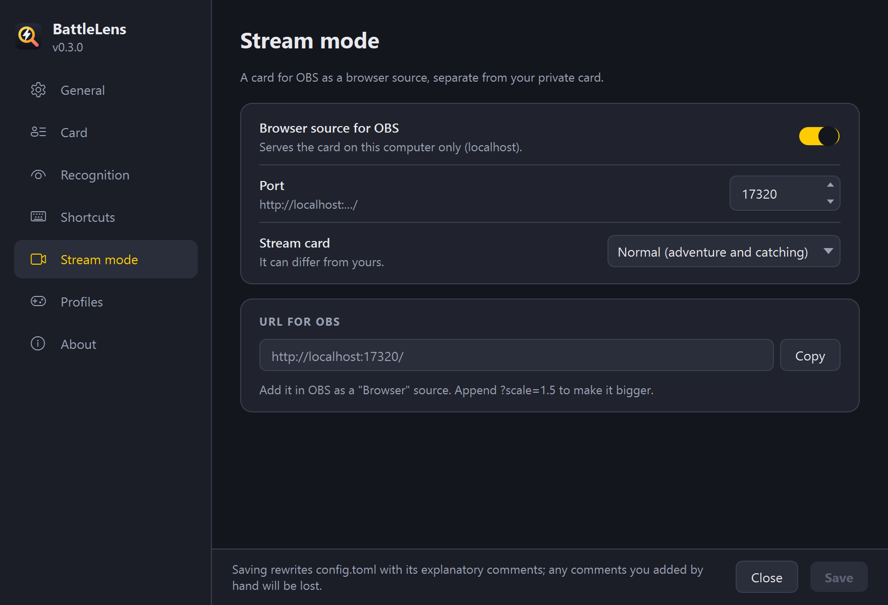This screenshot has width=888, height=605.
Task: Save the configuration
Action: tap(839, 577)
